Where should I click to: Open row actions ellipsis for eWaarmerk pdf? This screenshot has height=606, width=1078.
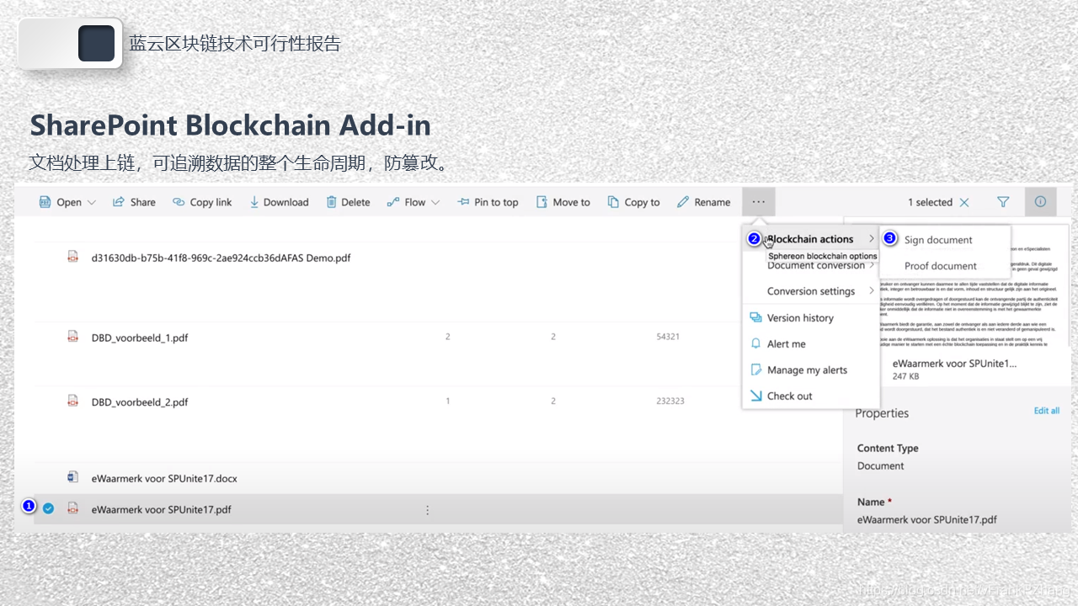[428, 510]
